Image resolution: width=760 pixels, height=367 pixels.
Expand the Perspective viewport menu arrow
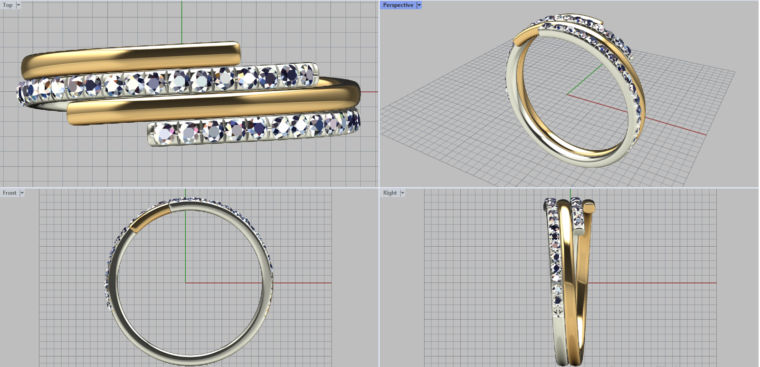[x=419, y=5]
